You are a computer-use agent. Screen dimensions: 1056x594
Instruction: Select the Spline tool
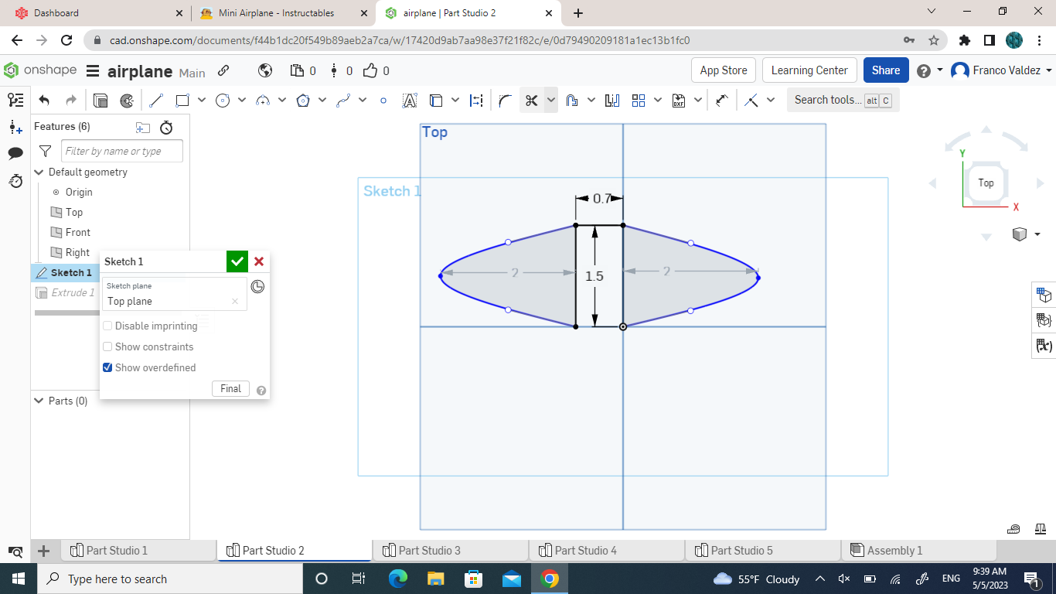tap(343, 100)
